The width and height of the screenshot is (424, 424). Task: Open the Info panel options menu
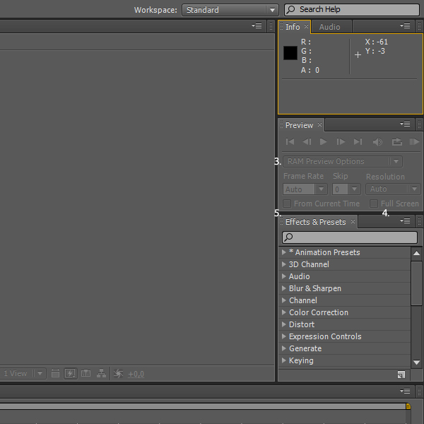[406, 25]
